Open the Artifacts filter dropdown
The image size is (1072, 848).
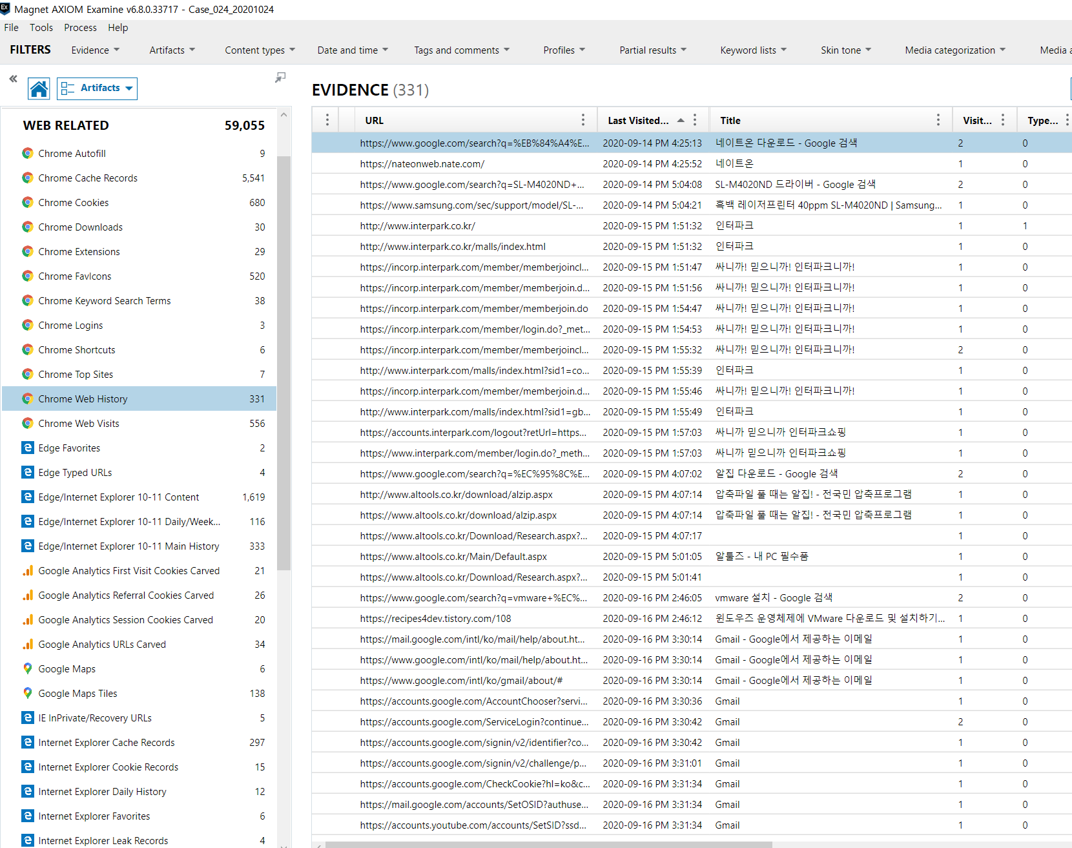click(x=172, y=50)
